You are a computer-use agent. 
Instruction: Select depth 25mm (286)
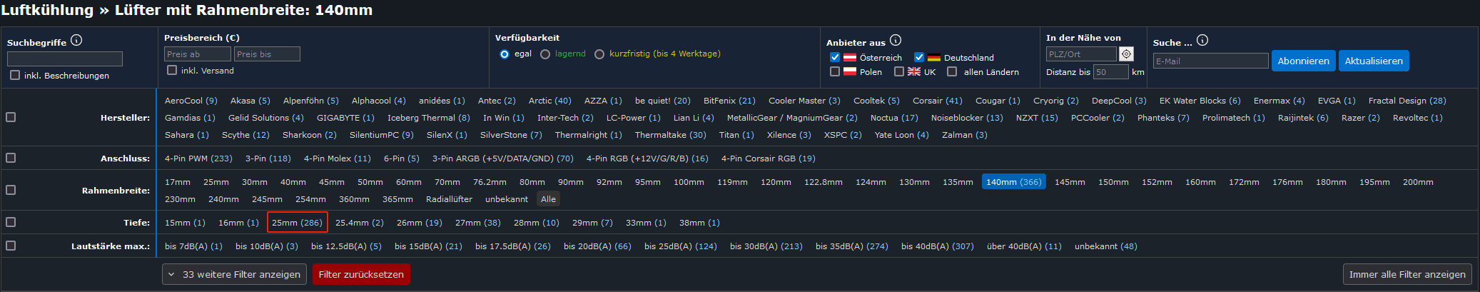pyautogui.click(x=297, y=223)
